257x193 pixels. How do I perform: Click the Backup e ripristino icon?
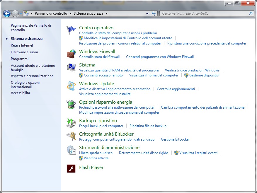point(71,123)
